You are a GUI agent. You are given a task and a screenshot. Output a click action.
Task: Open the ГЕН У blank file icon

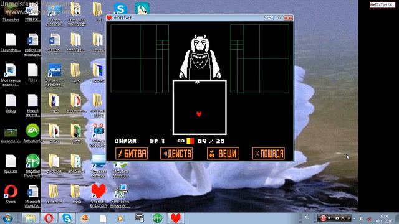[32, 73]
